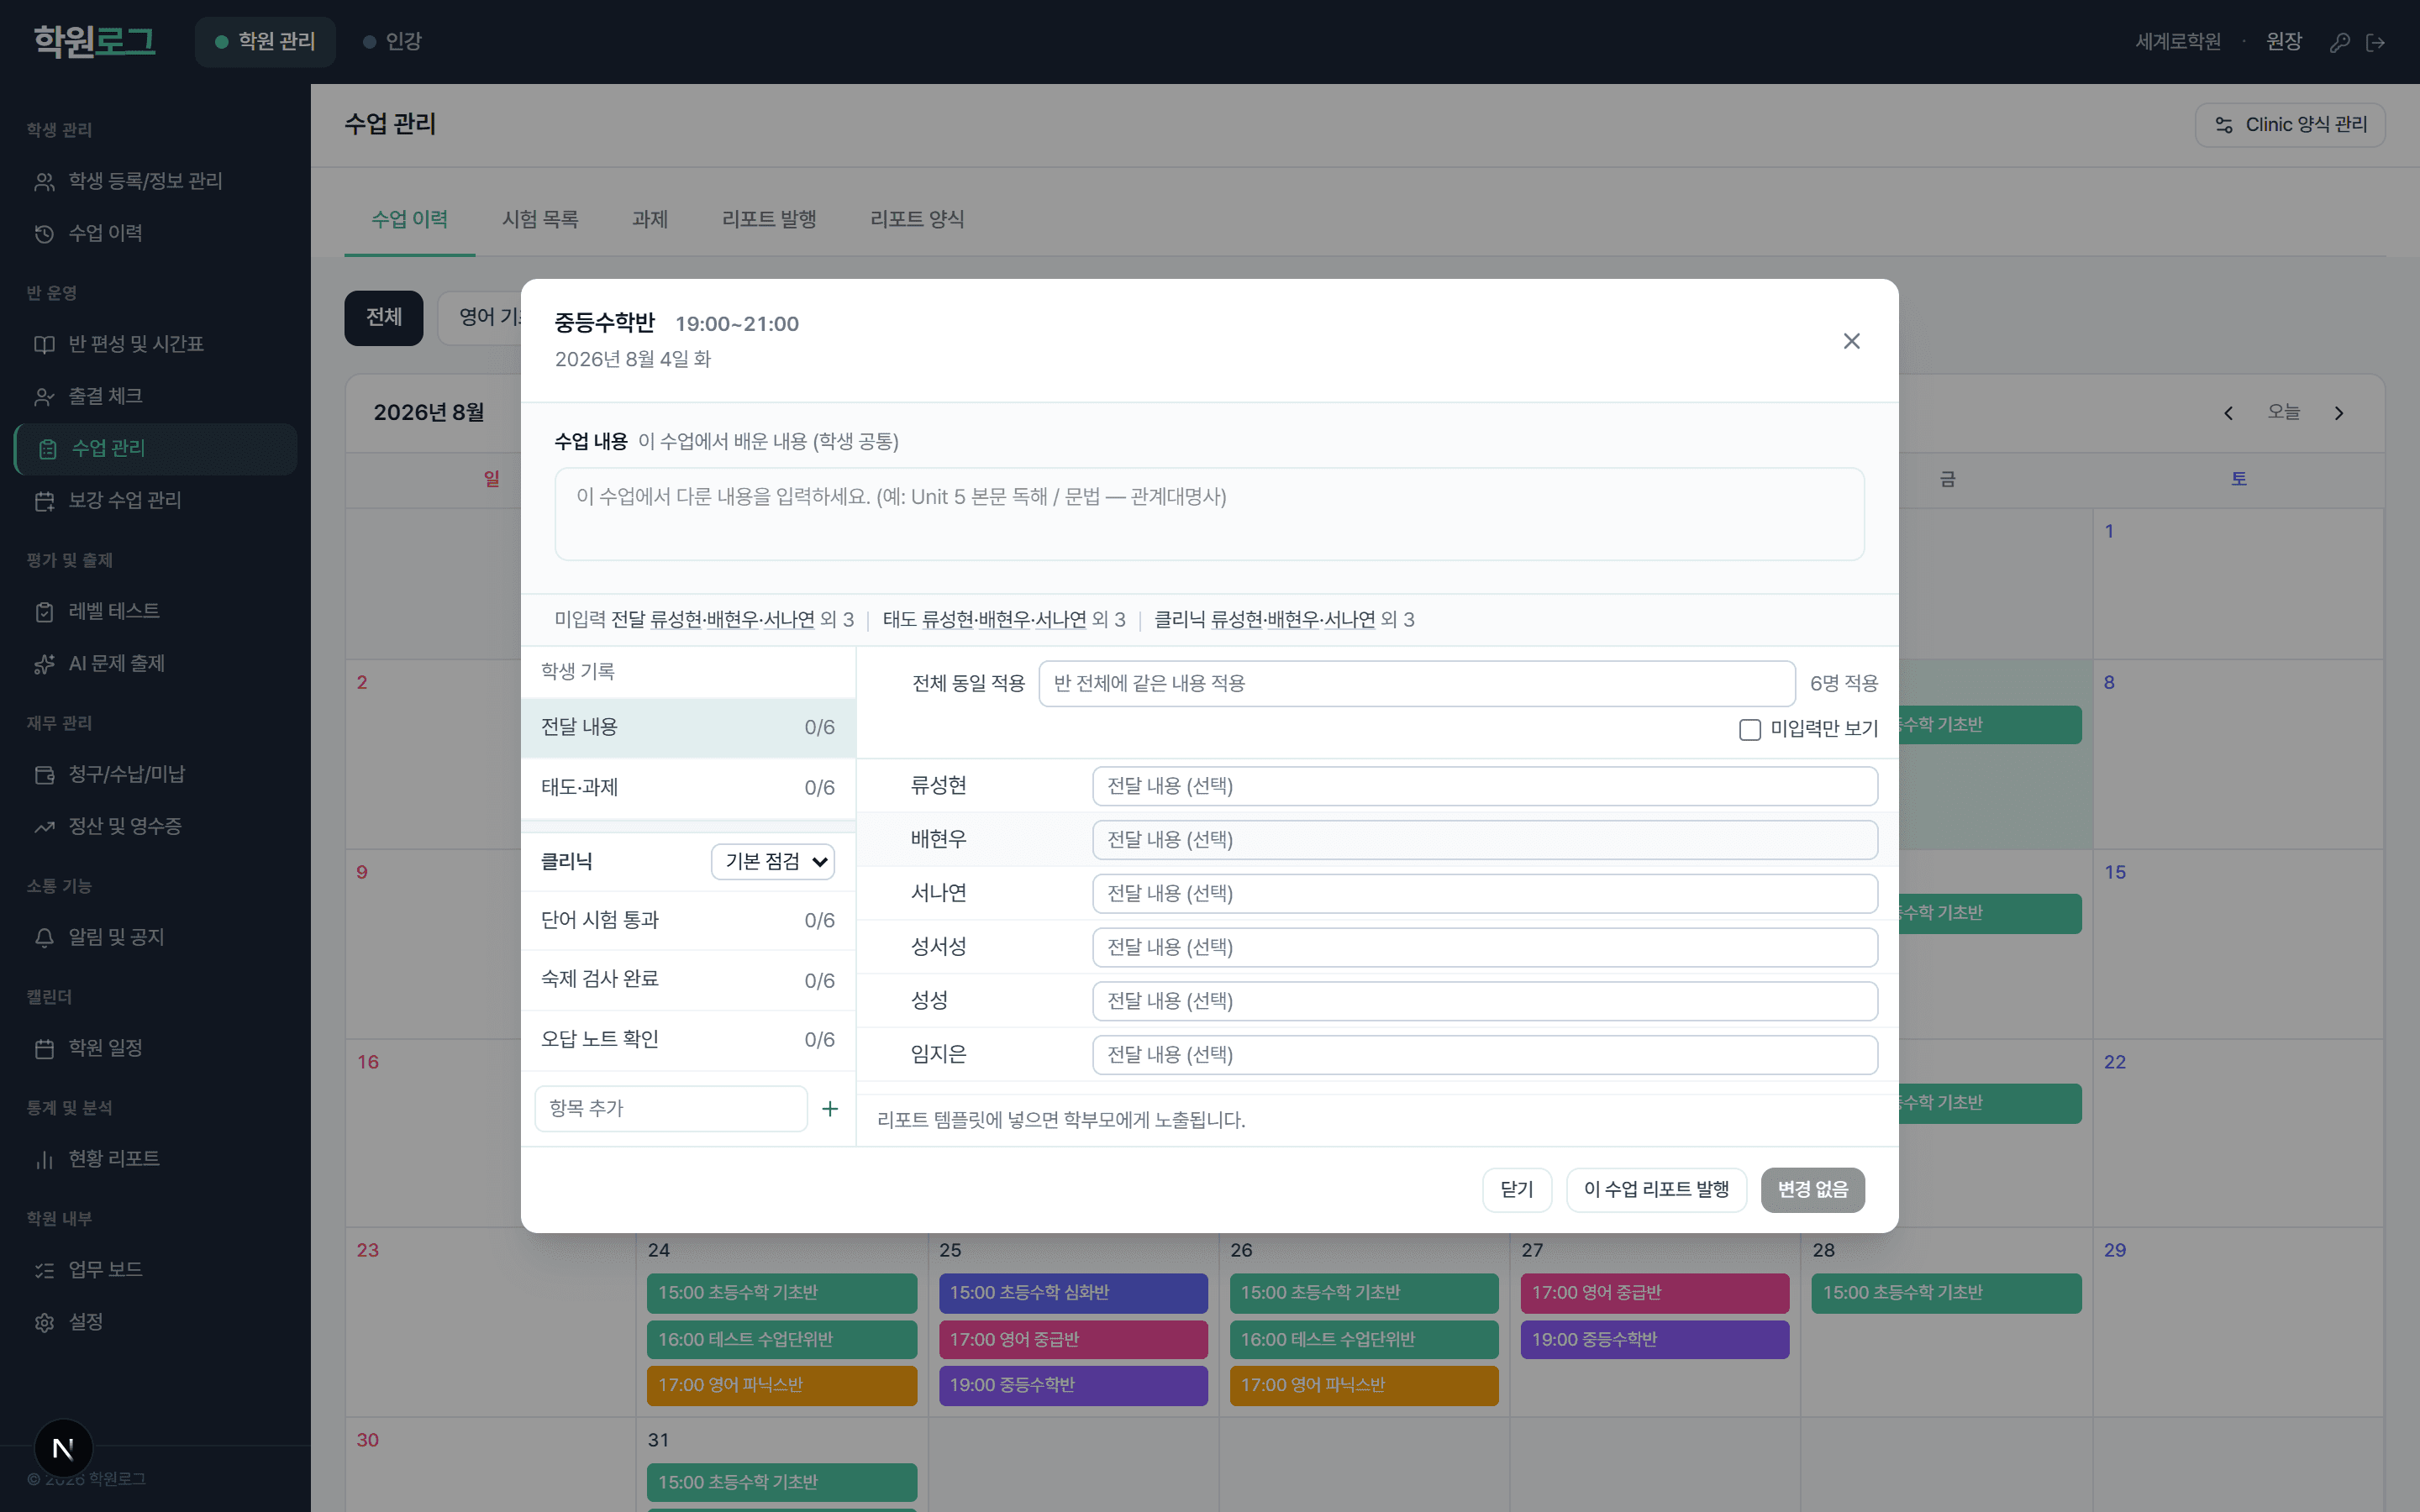Click the Clinic 양식 관리 button

tap(2290, 125)
